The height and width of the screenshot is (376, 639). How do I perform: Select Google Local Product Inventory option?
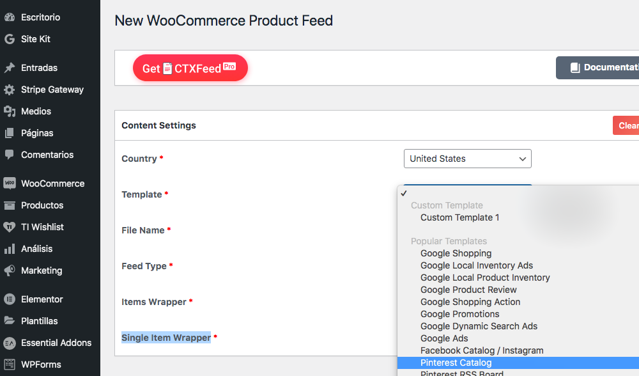(x=485, y=278)
